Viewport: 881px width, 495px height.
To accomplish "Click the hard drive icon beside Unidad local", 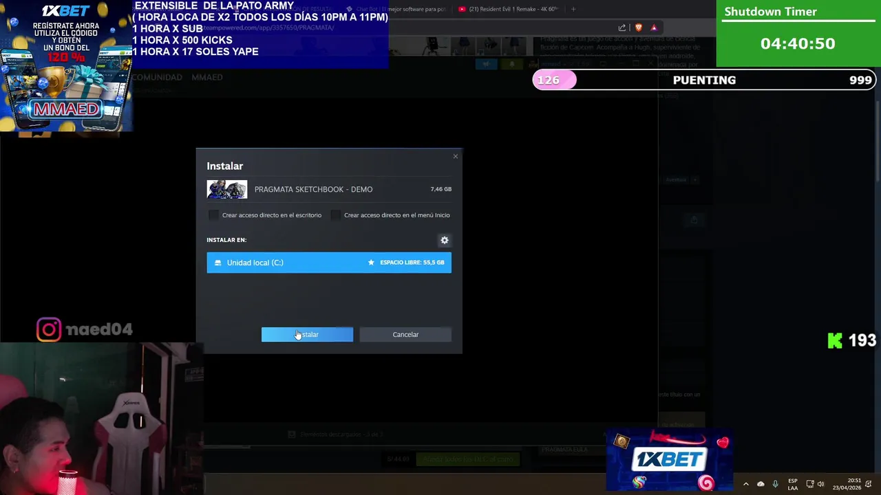I will click(218, 263).
